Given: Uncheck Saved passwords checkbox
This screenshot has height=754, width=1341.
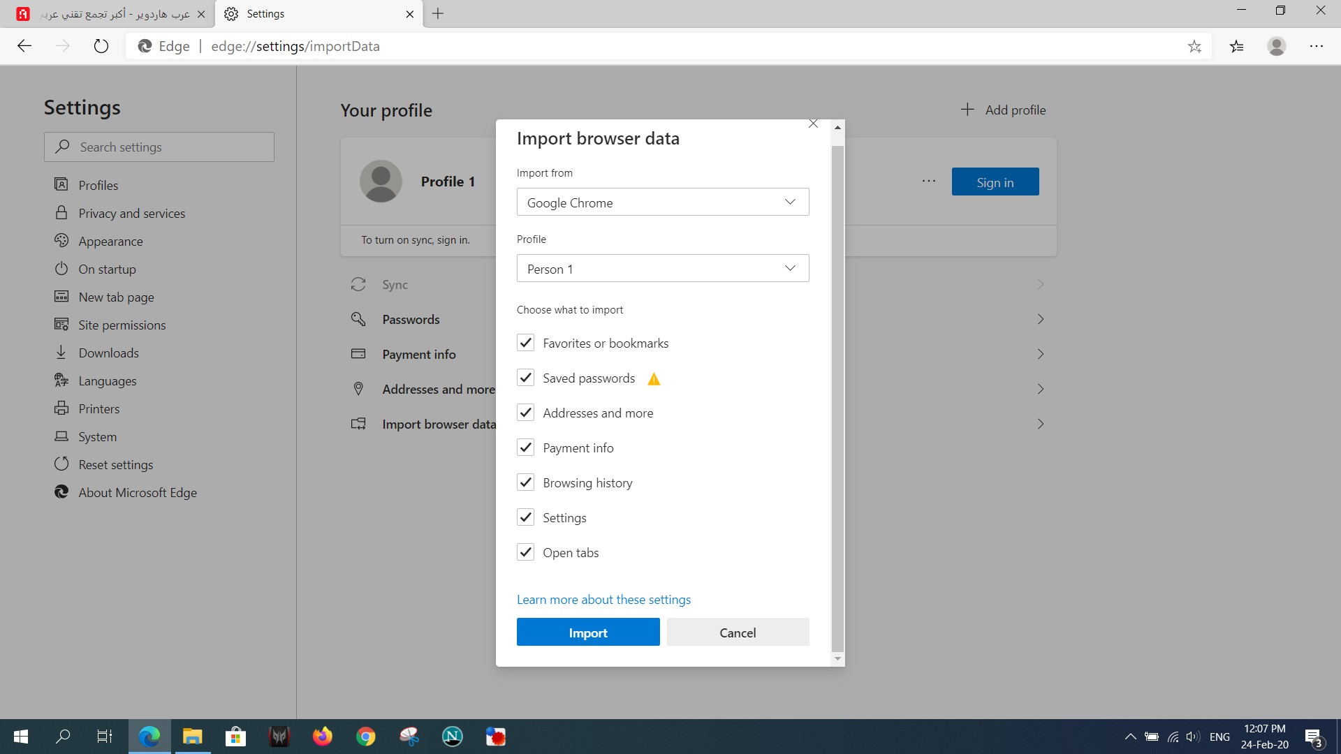Looking at the screenshot, I should click(525, 378).
